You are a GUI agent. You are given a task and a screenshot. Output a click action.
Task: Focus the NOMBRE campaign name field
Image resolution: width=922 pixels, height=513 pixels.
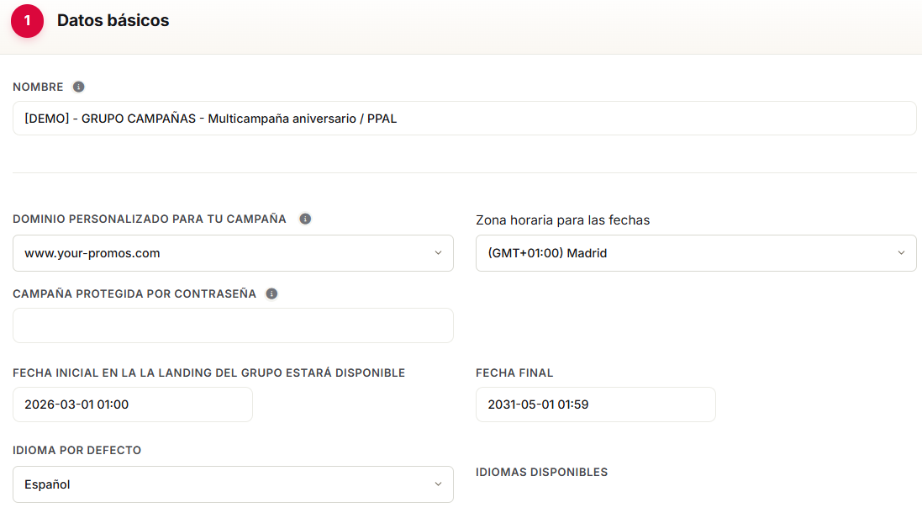click(465, 119)
